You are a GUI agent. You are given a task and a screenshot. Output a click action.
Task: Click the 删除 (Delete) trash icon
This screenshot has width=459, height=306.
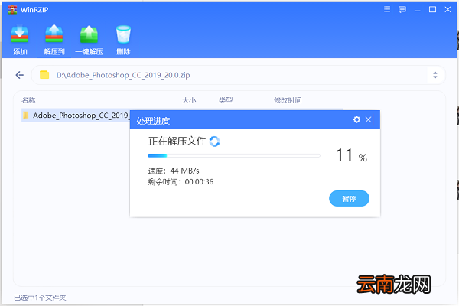(x=123, y=34)
